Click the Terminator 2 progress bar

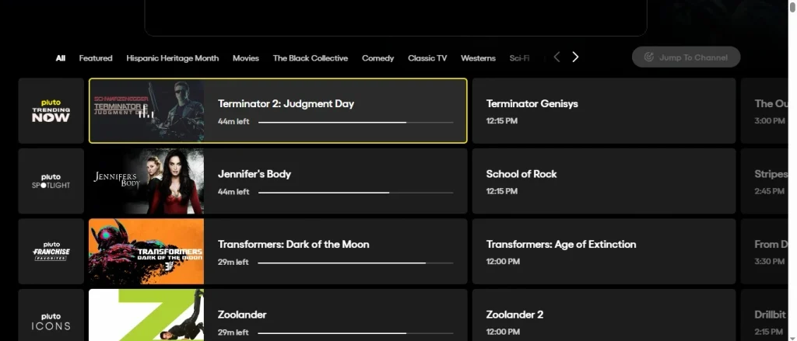[356, 122]
